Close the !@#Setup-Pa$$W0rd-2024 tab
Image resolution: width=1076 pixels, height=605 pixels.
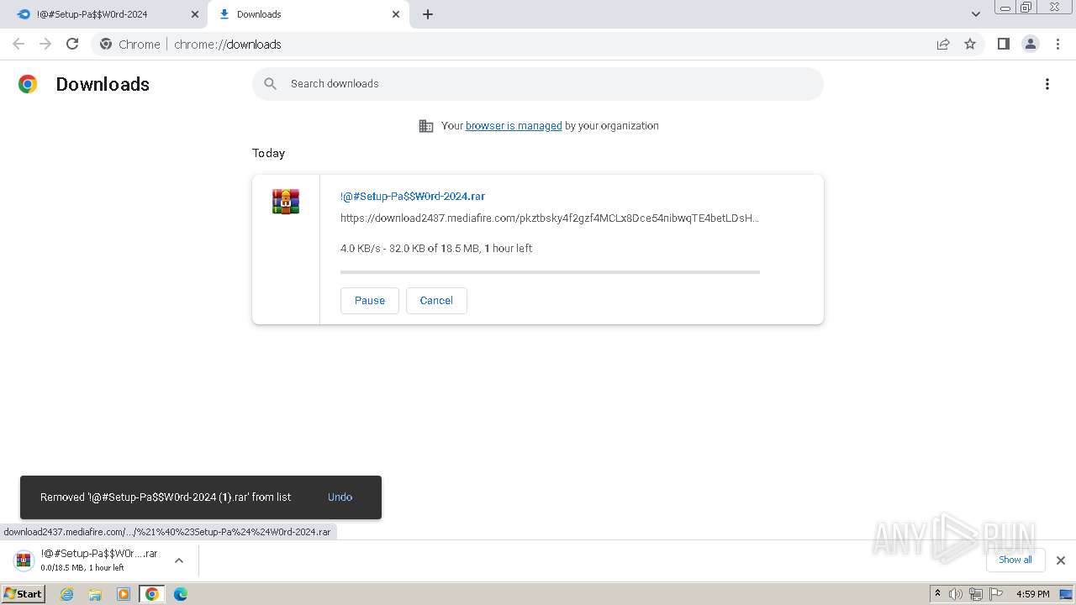[x=195, y=14]
